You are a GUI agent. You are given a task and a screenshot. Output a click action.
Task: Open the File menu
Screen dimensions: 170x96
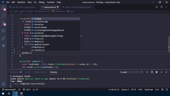click(8, 2)
